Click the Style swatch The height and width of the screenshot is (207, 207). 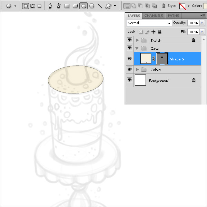(182, 6)
